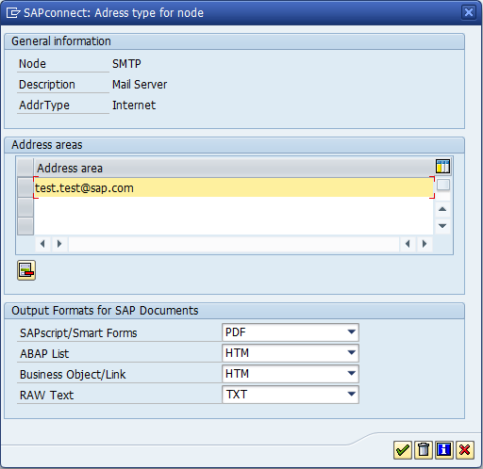This screenshot has width=483, height=469.
Task: Click the dialog menu icon in title bar
Action: 13,13
